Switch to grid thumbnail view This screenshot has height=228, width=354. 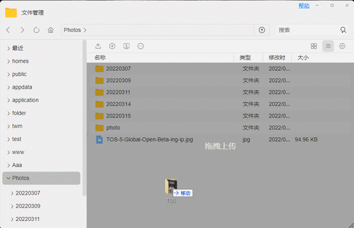click(x=314, y=46)
